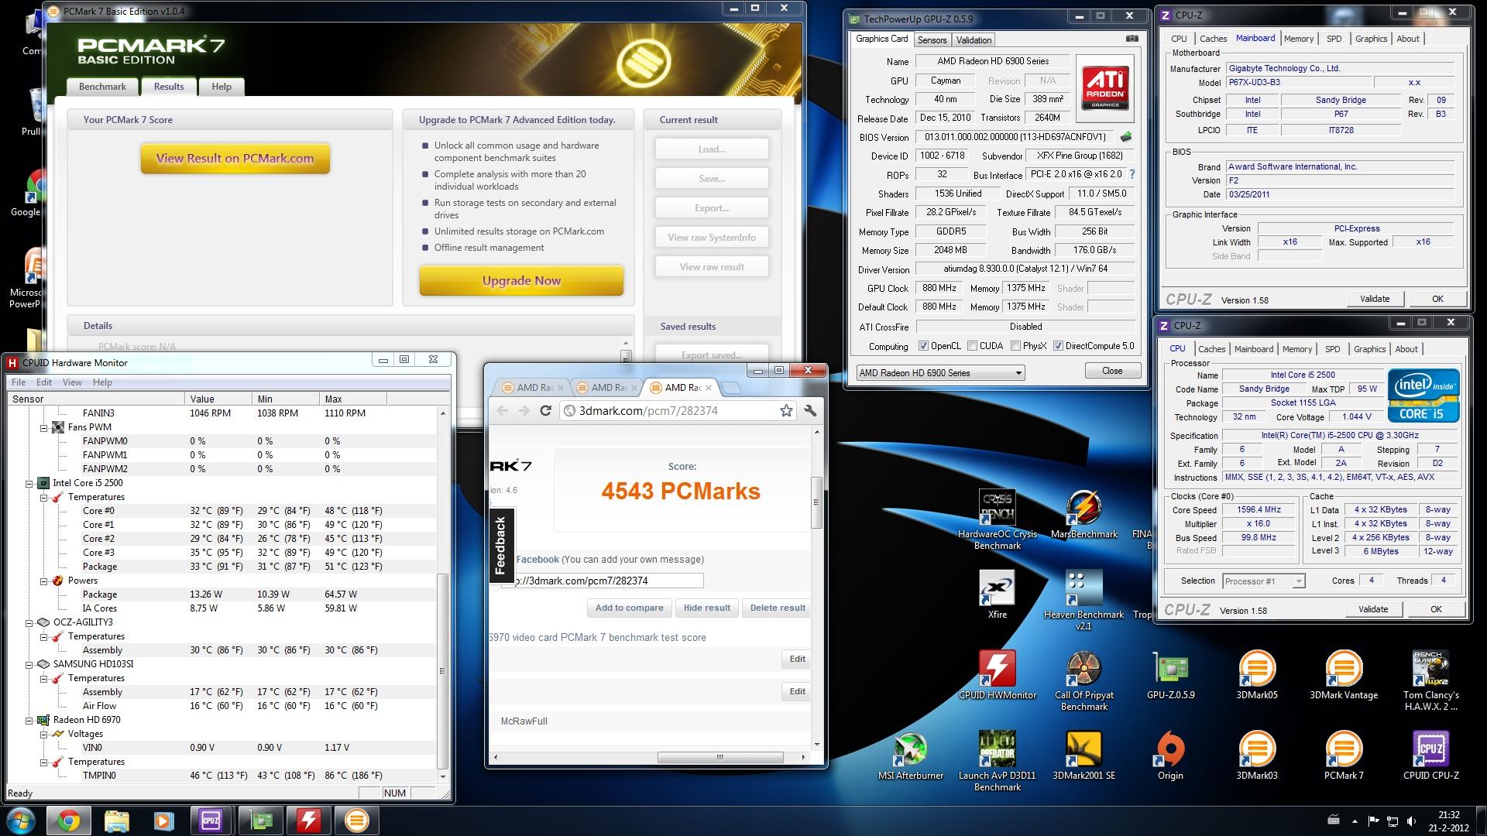Launch CPUID CPU-Z desktop shortcut
Image resolution: width=1487 pixels, height=836 pixels.
coord(1430,755)
